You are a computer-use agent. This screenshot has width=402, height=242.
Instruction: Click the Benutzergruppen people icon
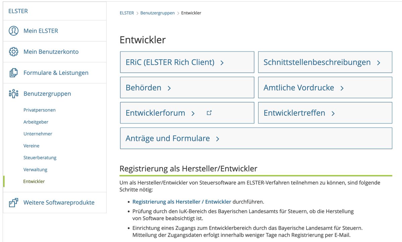[14, 94]
